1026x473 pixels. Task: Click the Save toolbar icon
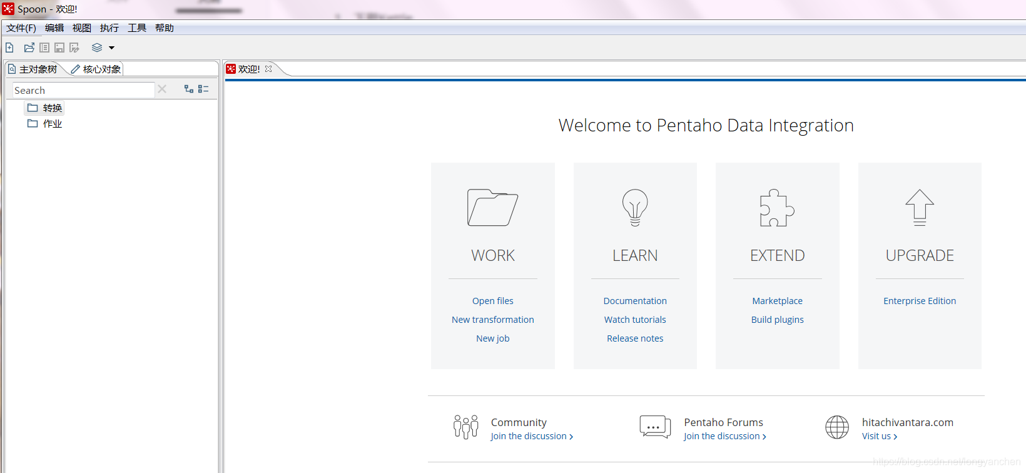point(59,48)
